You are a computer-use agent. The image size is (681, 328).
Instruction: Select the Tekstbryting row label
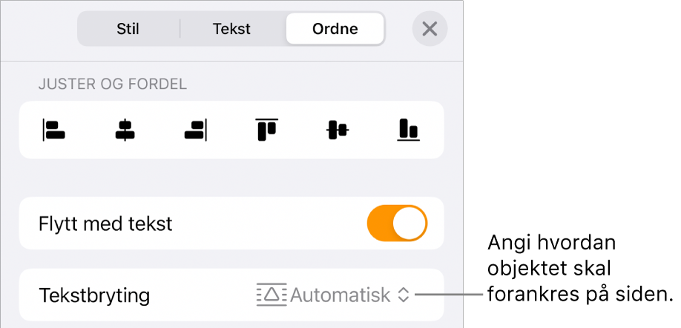(94, 295)
